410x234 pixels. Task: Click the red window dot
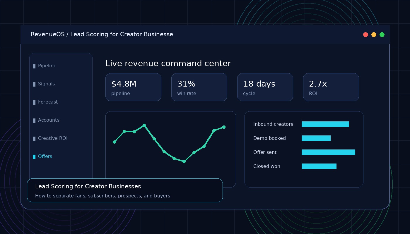pyautogui.click(x=365, y=35)
